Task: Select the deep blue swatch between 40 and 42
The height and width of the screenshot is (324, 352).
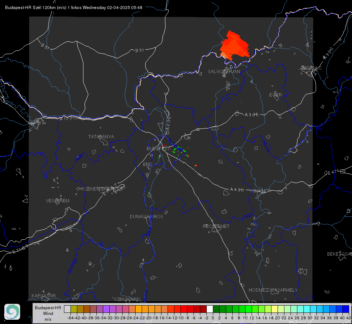Action: (x=346, y=309)
